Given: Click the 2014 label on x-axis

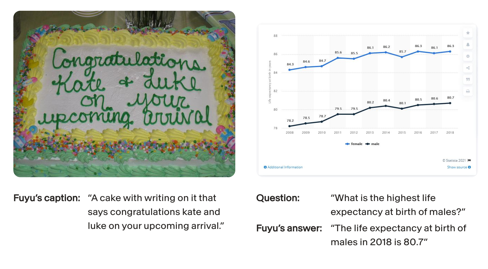Looking at the screenshot, I should pyautogui.click(x=386, y=132).
